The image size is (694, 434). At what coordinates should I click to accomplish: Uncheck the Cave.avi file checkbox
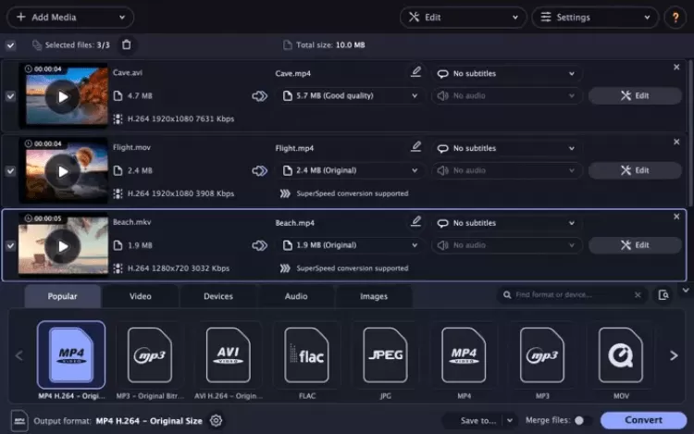pos(10,95)
